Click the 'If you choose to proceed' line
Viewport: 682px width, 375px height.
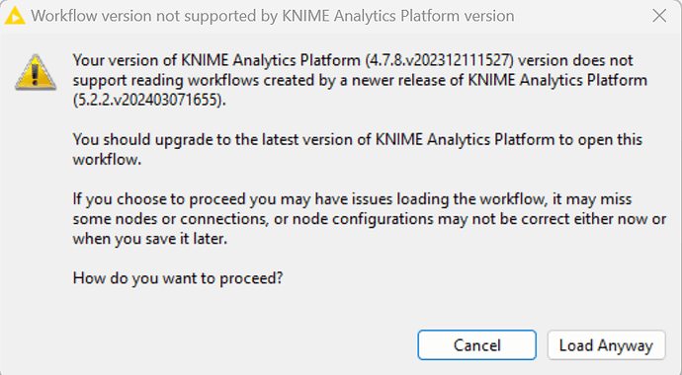(352, 199)
